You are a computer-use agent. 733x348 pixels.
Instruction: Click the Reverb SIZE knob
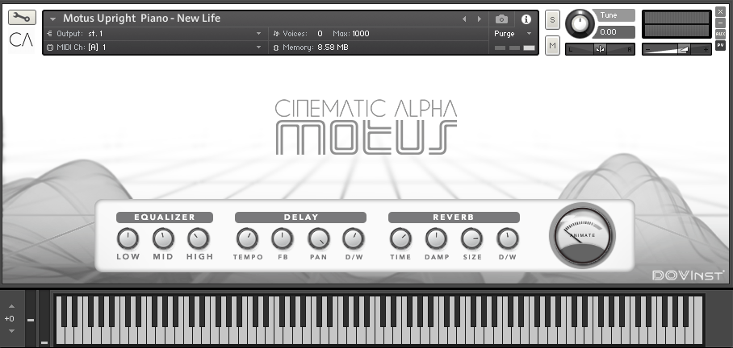pos(471,238)
